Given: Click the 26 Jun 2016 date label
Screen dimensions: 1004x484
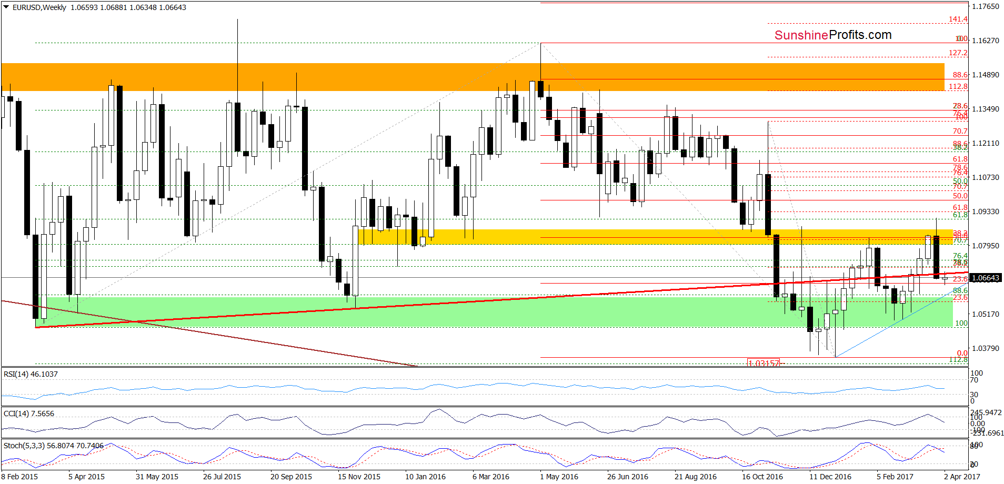Looking at the screenshot, I should click(628, 477).
